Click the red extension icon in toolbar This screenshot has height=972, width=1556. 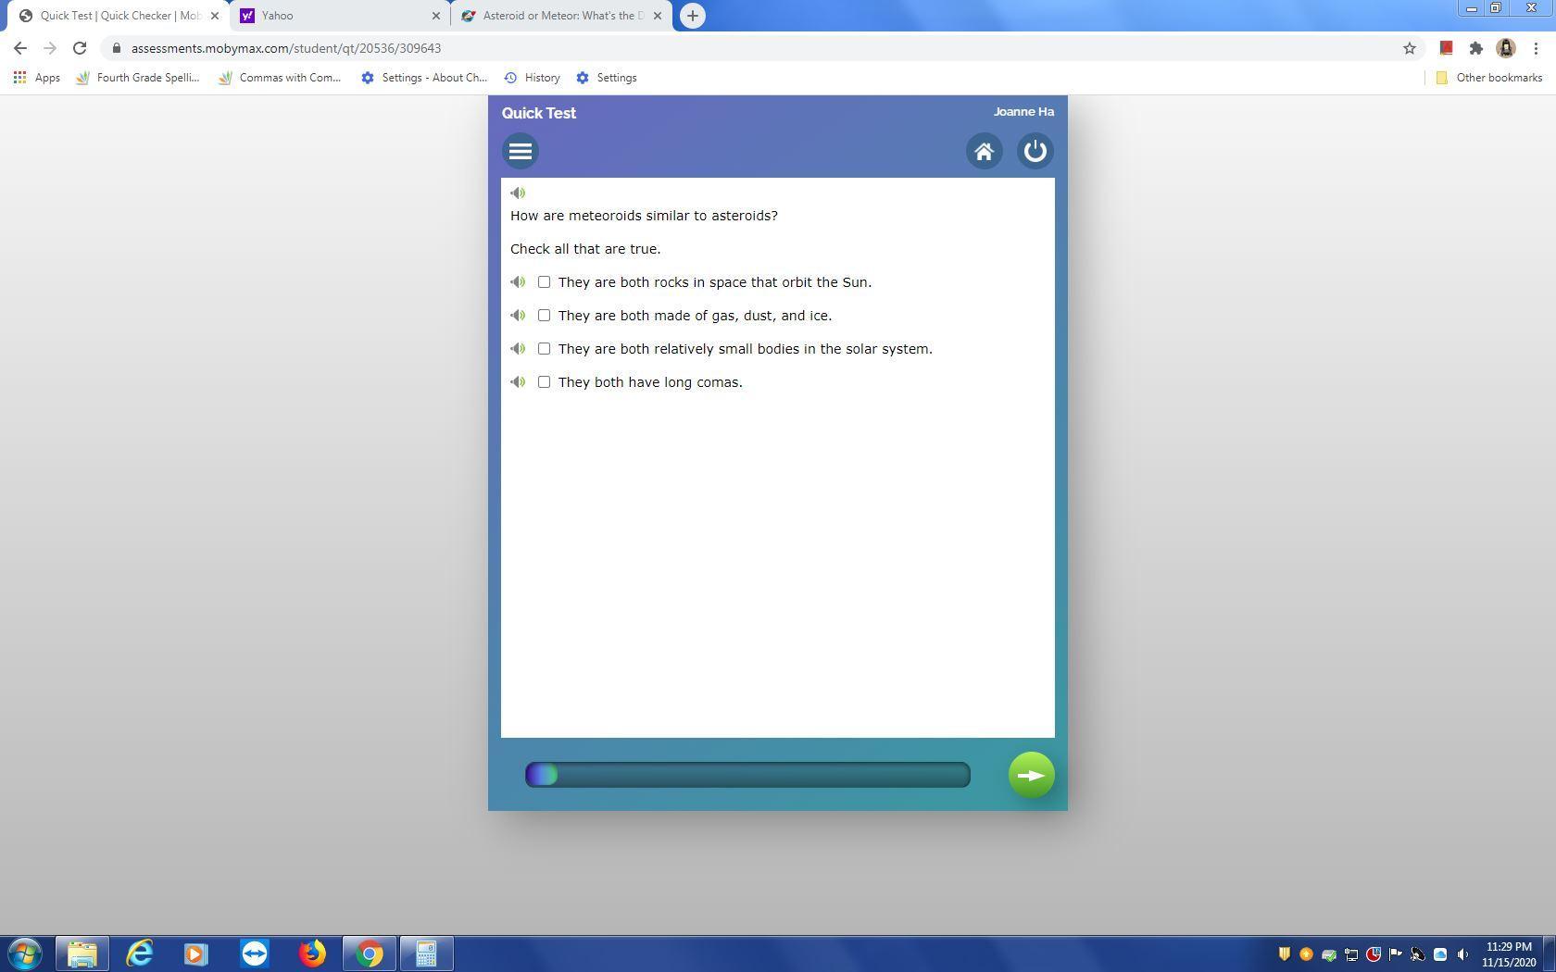(1446, 48)
